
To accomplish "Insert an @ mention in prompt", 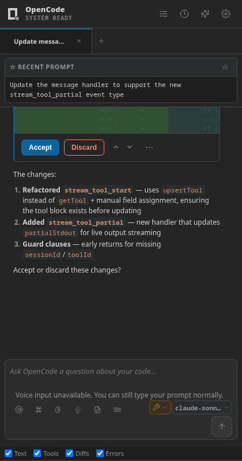I will pyautogui.click(x=19, y=410).
